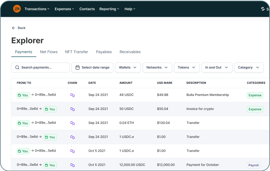Open the Transactions menu

tap(37, 9)
